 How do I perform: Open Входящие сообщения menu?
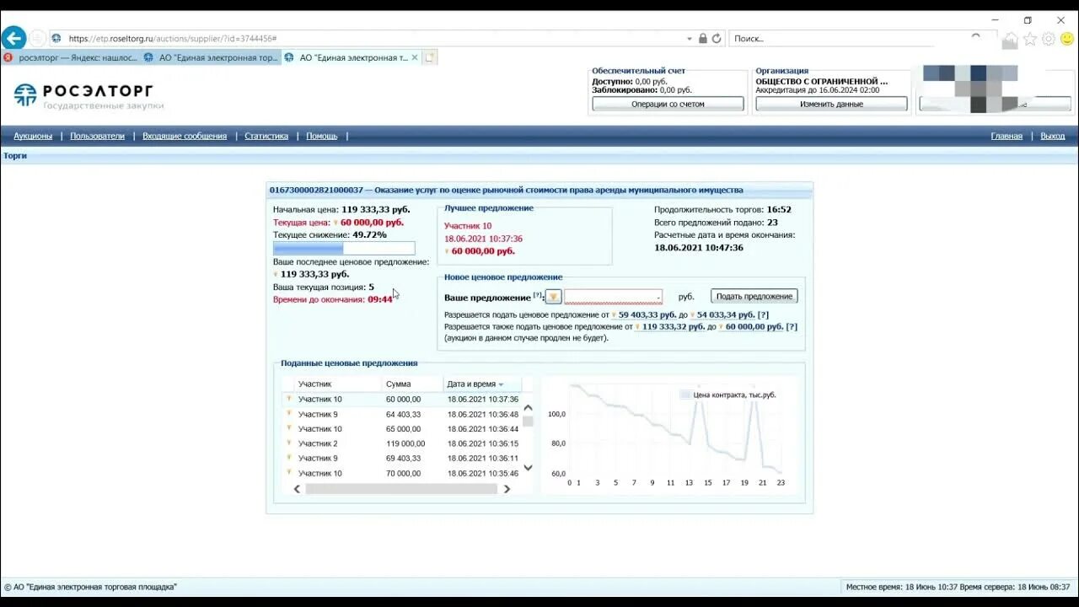[185, 136]
